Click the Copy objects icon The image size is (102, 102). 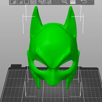click(42, 2)
